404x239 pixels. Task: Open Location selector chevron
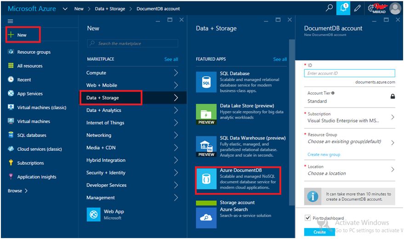coord(393,169)
